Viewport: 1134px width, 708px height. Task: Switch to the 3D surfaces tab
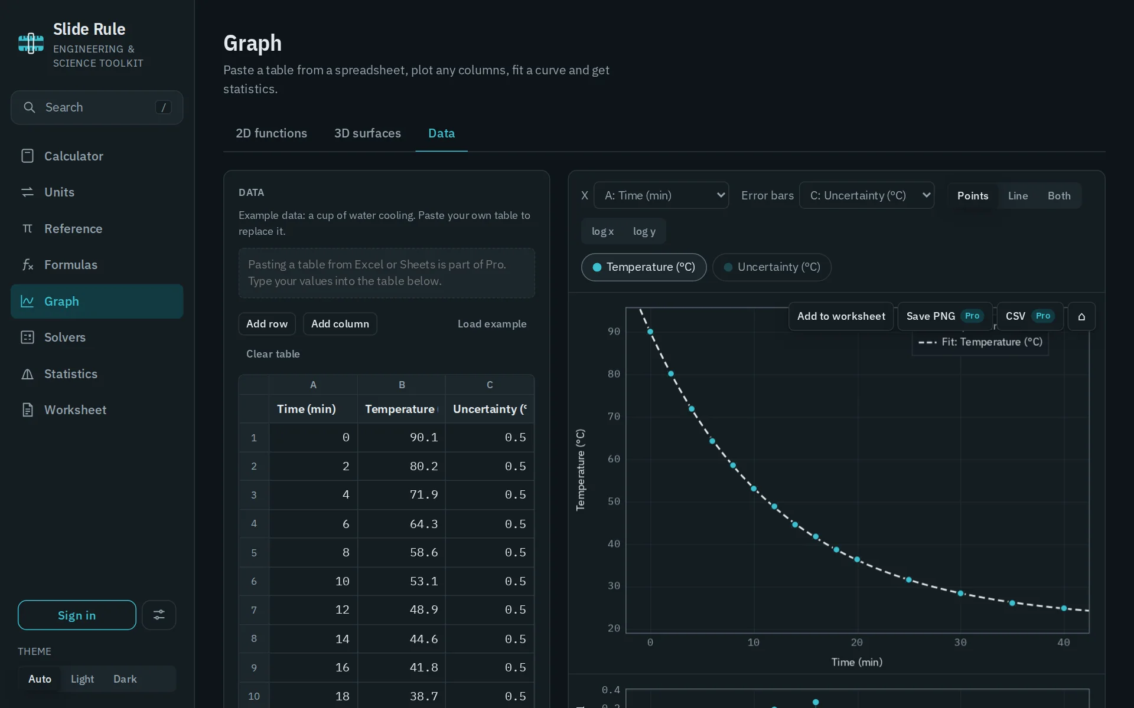(367, 133)
